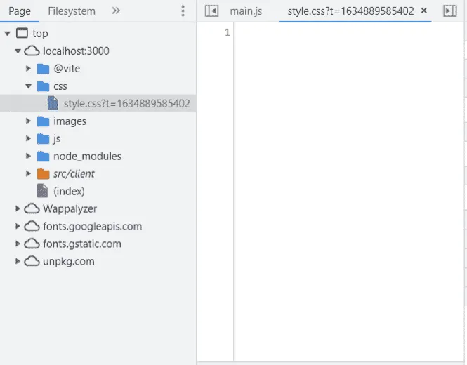Image resolution: width=467 pixels, height=365 pixels.
Task: Open the three-dot more options menu
Action: click(x=183, y=11)
